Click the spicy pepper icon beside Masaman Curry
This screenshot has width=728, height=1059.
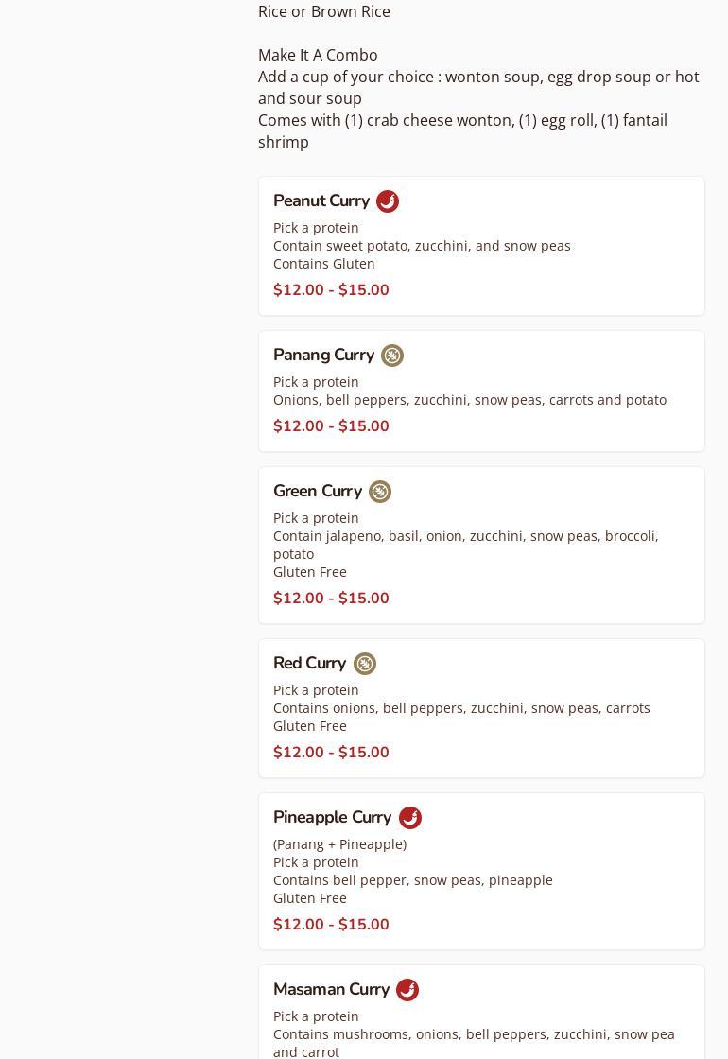[407, 990]
